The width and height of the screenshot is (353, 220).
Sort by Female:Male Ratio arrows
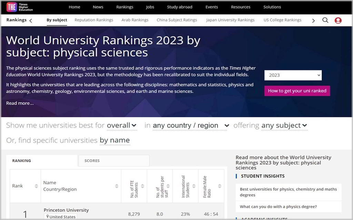220,186
